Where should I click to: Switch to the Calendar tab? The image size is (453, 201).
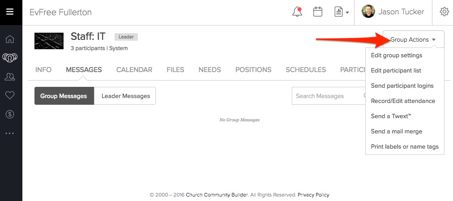(134, 70)
